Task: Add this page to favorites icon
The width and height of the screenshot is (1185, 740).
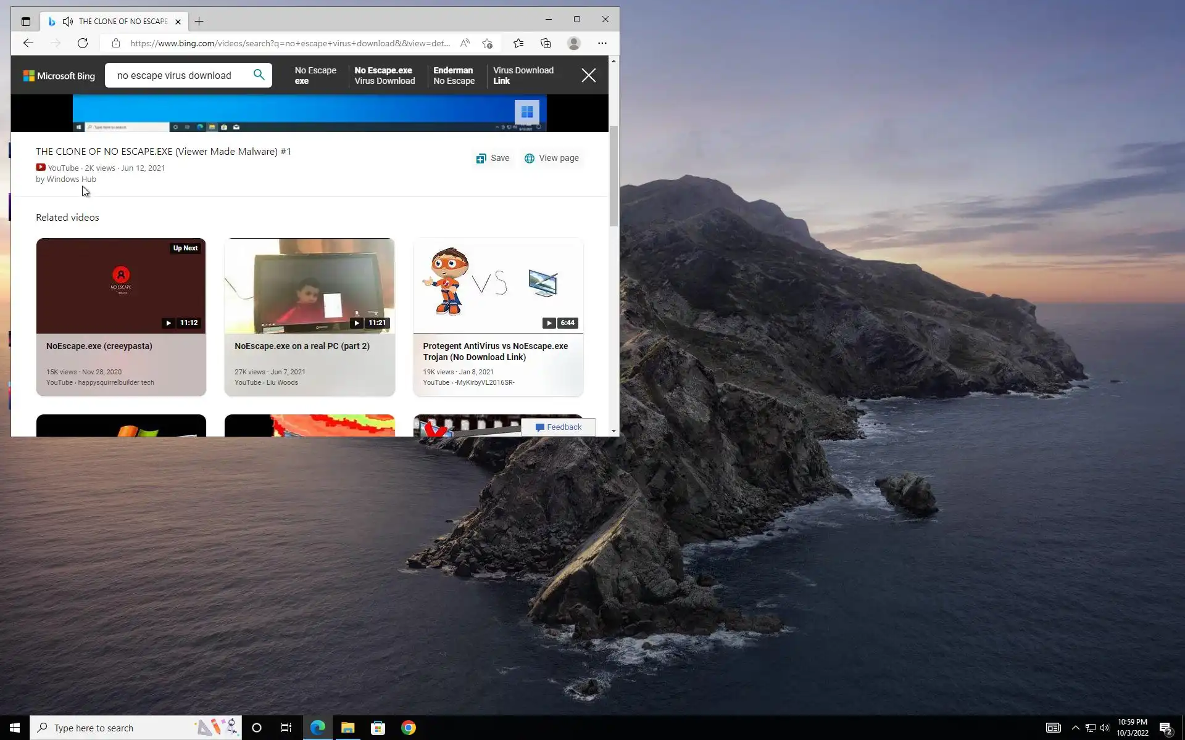Action: coord(488,43)
